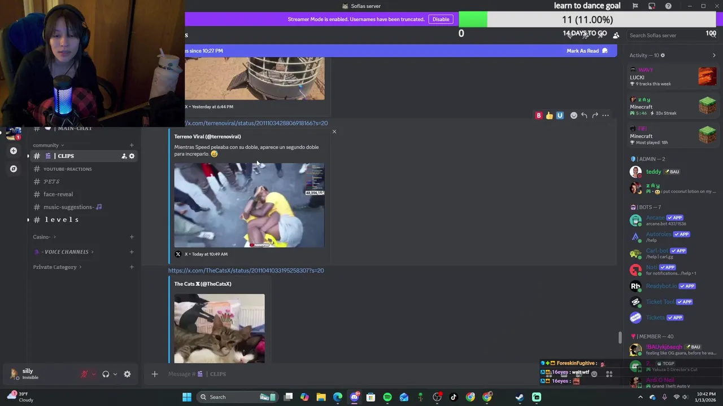Image resolution: width=723 pixels, height=406 pixels.
Task: Add the U reaction to the message
Action: [560, 116]
